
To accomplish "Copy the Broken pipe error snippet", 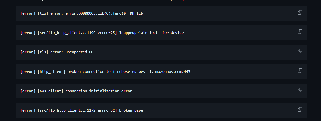I will tap(300, 109).
